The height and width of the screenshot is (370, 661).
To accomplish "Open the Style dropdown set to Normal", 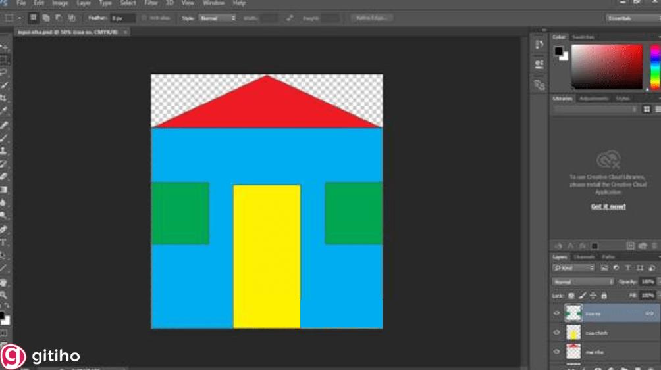I will 217,18.
